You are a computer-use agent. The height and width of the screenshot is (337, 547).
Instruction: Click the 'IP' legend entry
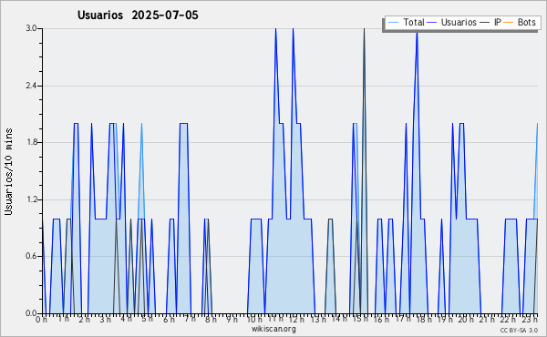click(498, 22)
